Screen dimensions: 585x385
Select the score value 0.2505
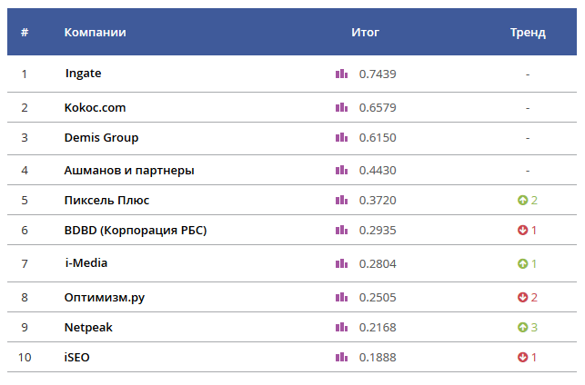[x=378, y=298]
